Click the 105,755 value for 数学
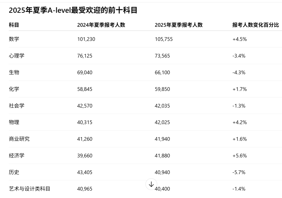 click(x=164, y=39)
